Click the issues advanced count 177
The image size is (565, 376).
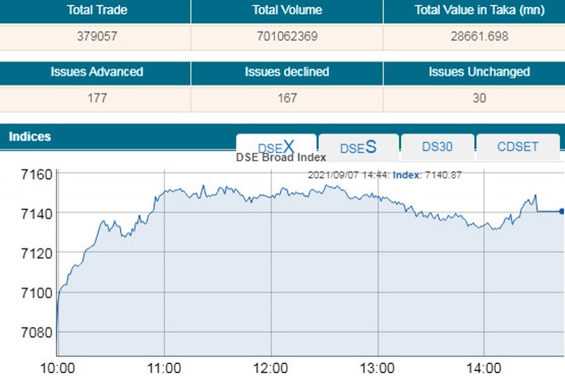(97, 98)
